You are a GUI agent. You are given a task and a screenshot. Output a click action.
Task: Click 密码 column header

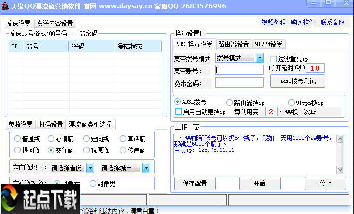[92, 46]
